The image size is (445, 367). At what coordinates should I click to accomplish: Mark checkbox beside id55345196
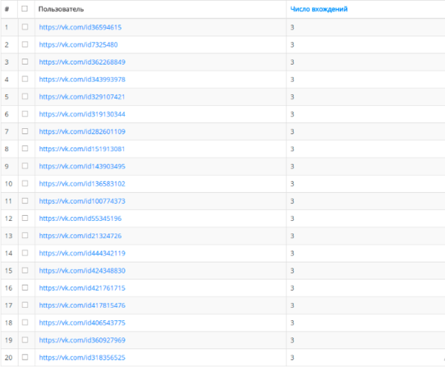(x=25, y=218)
